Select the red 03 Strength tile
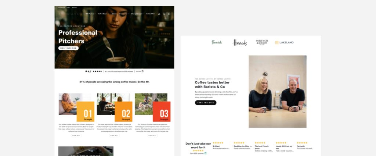Screen dimensions: 376x156 coord(162,111)
